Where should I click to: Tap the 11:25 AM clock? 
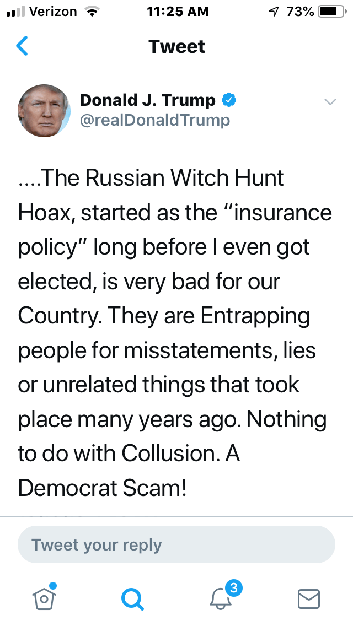[178, 12]
